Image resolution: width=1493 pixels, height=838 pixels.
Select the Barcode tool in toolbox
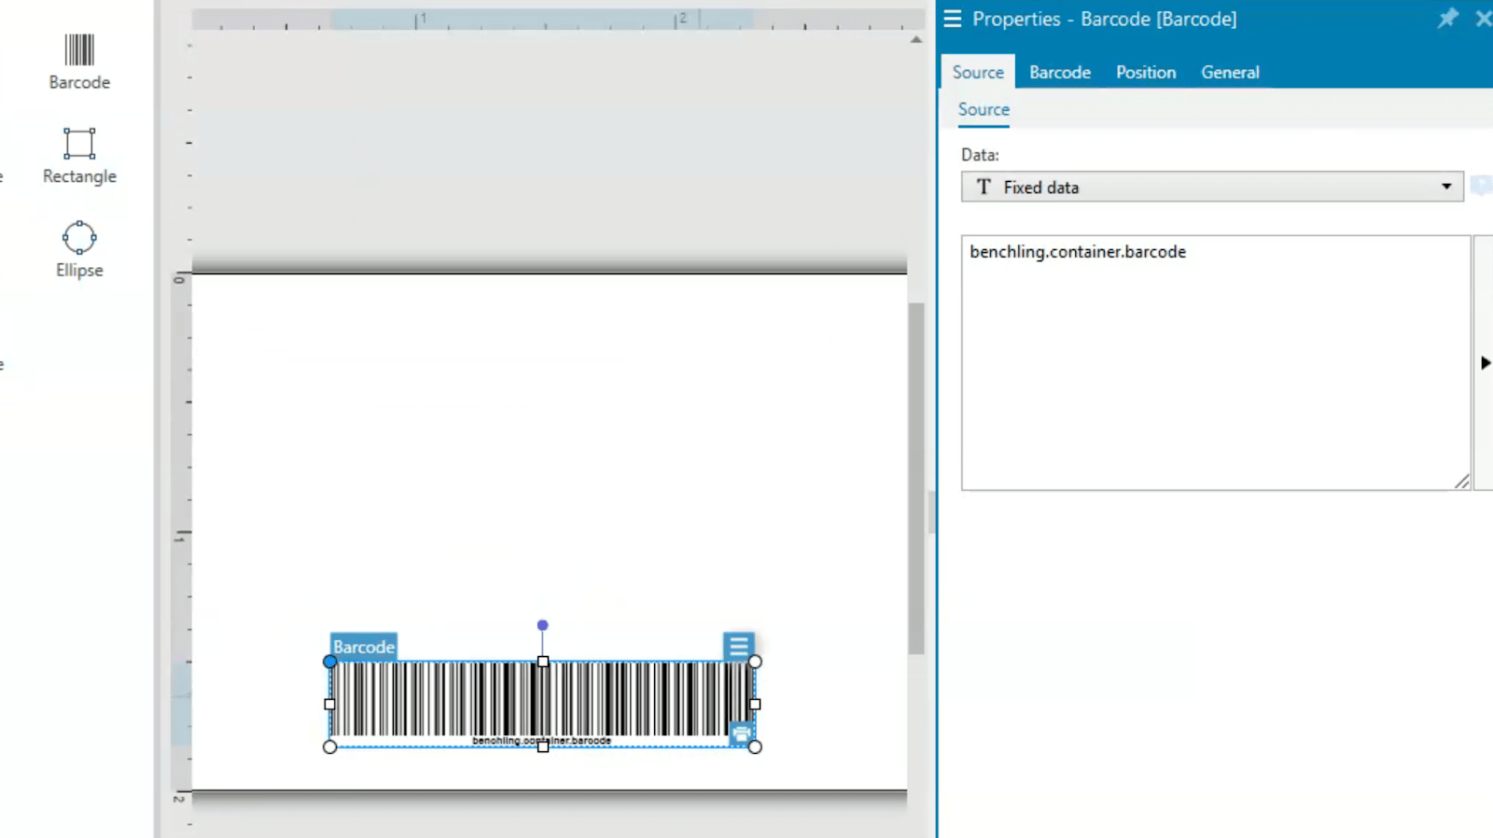pyautogui.click(x=79, y=62)
